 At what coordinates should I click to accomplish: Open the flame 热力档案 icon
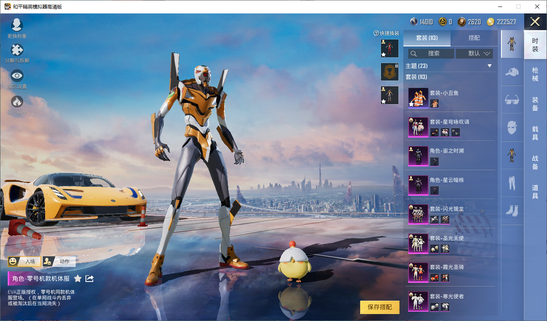tap(17, 101)
